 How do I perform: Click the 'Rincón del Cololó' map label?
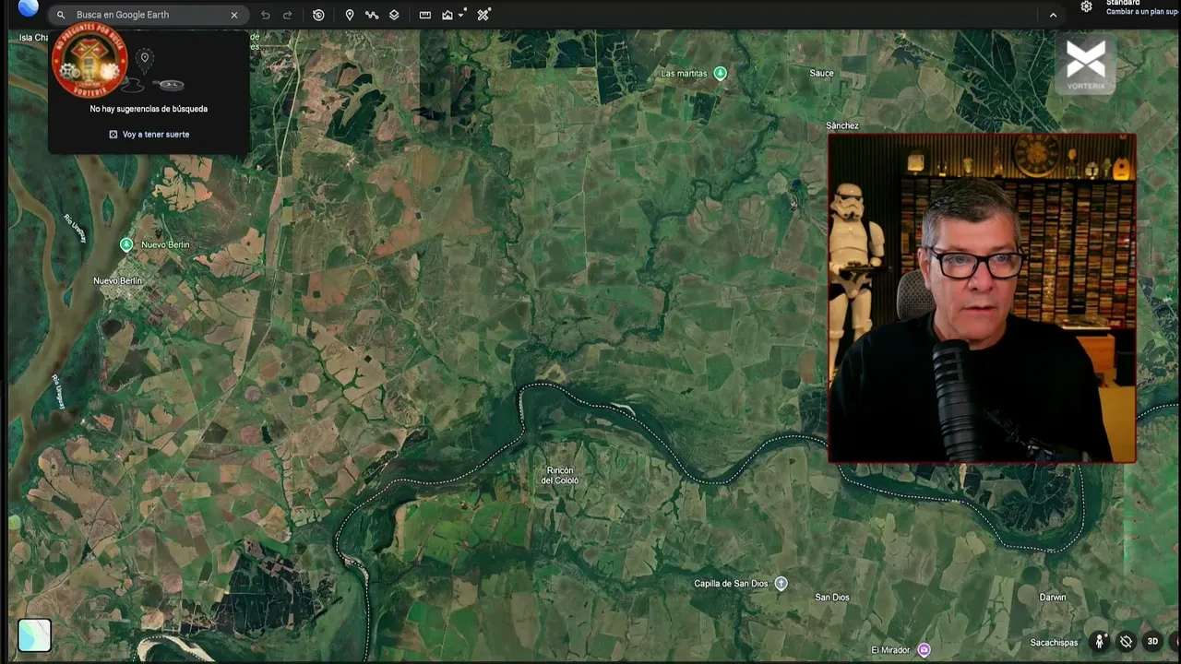click(x=560, y=475)
